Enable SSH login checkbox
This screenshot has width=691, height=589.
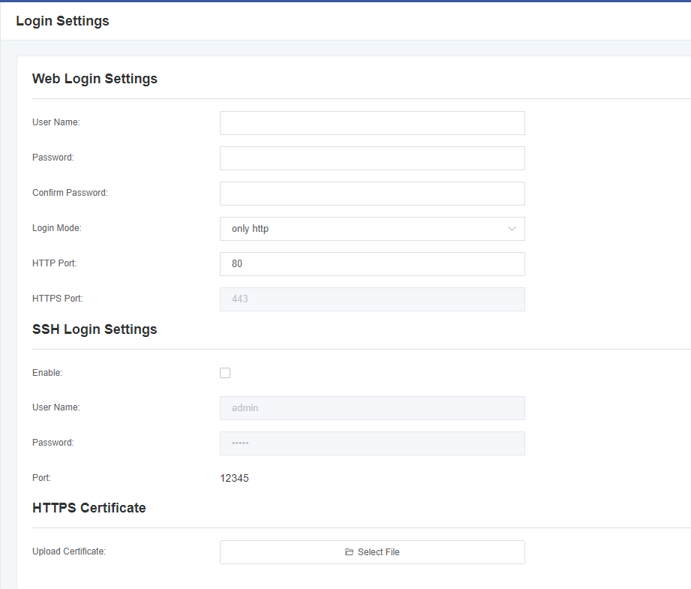pyautogui.click(x=225, y=373)
